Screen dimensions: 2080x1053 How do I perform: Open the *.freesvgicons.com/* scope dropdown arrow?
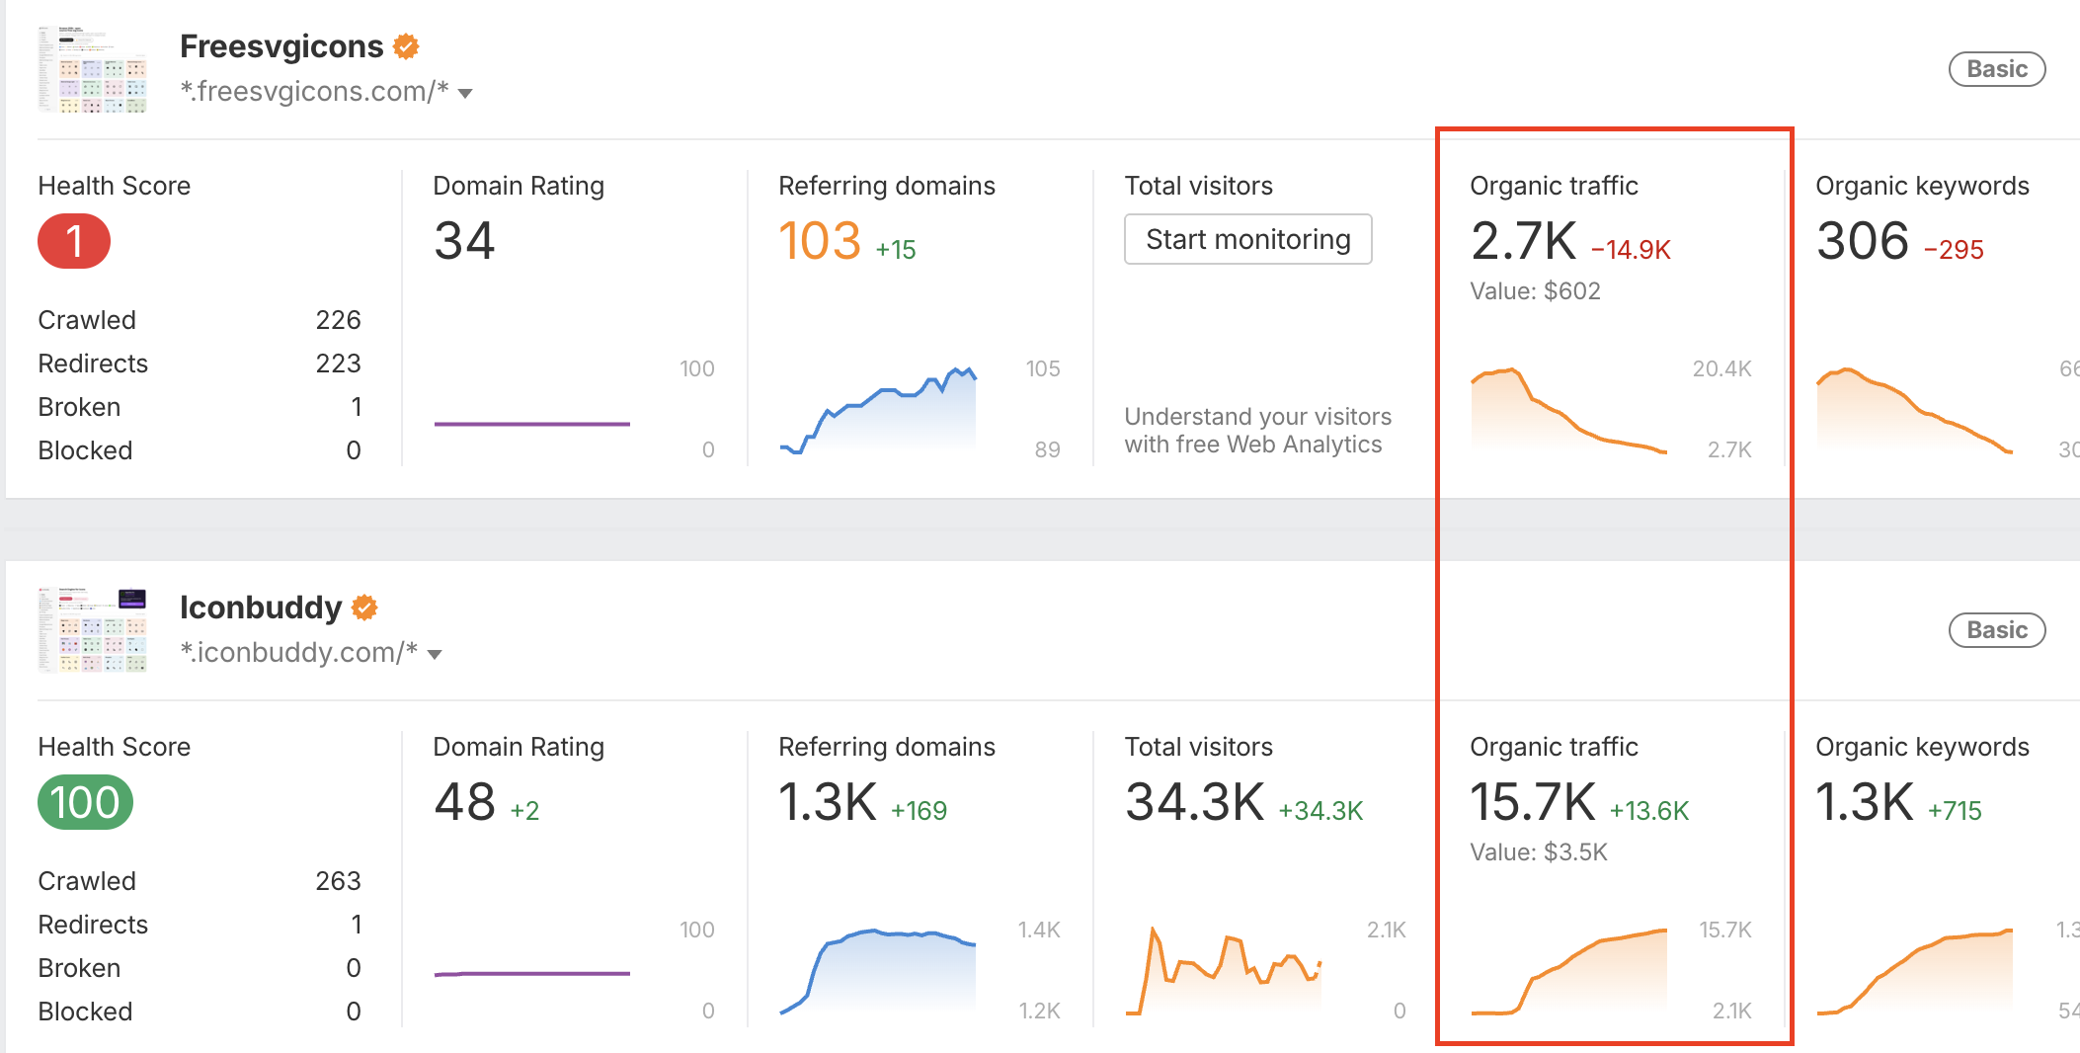[465, 94]
